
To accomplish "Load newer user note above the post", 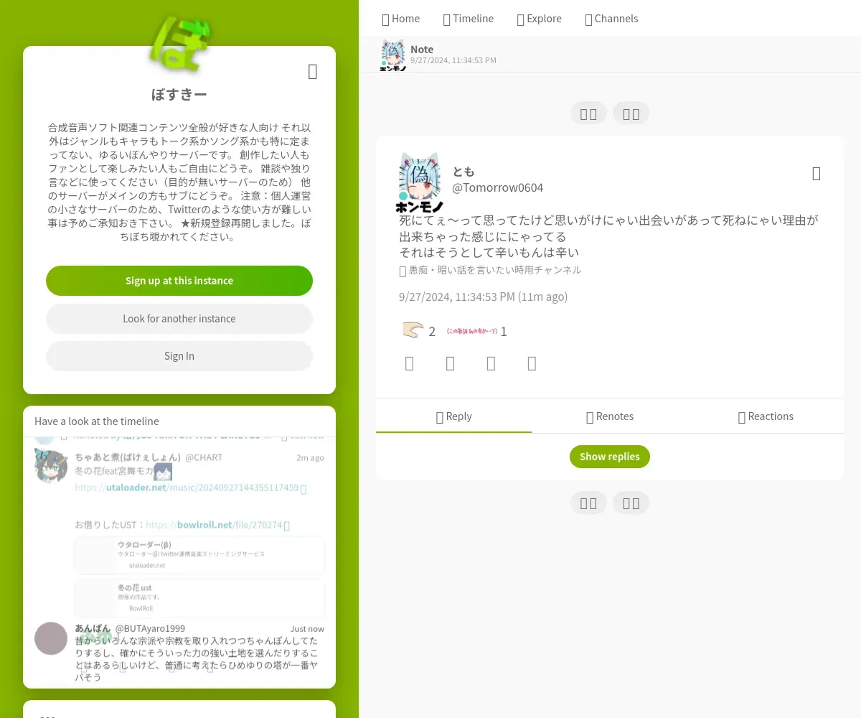I will tap(631, 113).
